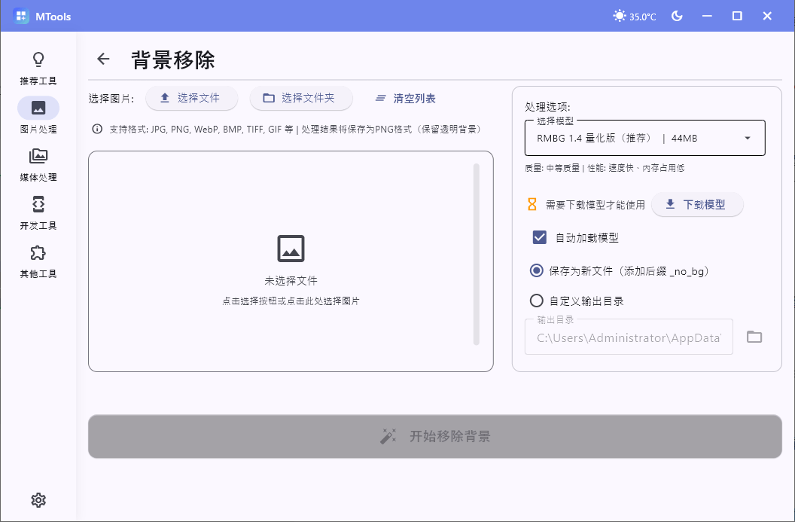Browse for output directory with folder icon
795x522 pixels.
[754, 337]
